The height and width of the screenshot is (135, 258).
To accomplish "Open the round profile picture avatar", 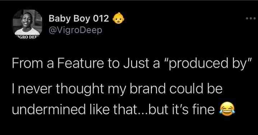I will point(27,24).
